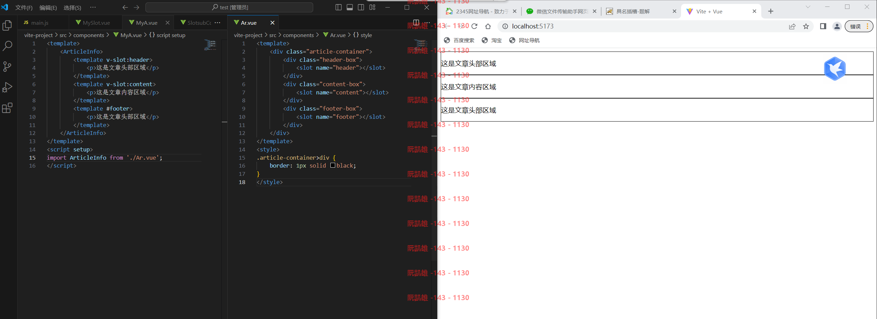Open the Customize Layout icon
The width and height of the screenshot is (877, 319).
372,7
